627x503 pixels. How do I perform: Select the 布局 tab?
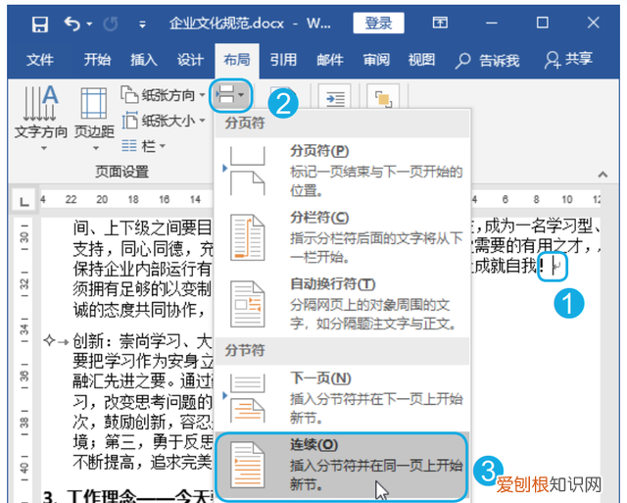pos(237,60)
